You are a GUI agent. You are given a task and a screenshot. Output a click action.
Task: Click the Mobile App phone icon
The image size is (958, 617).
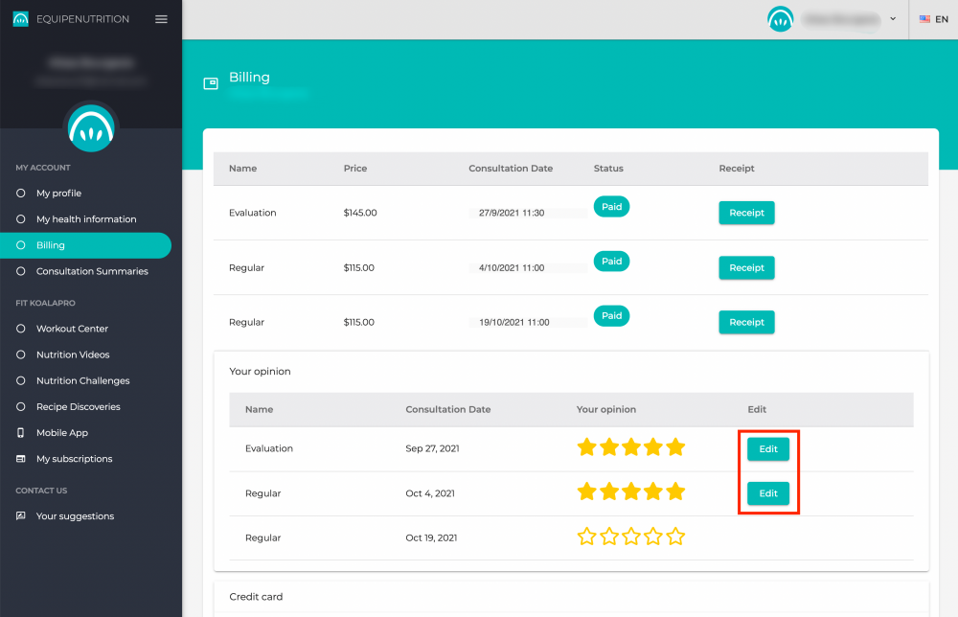(21, 432)
